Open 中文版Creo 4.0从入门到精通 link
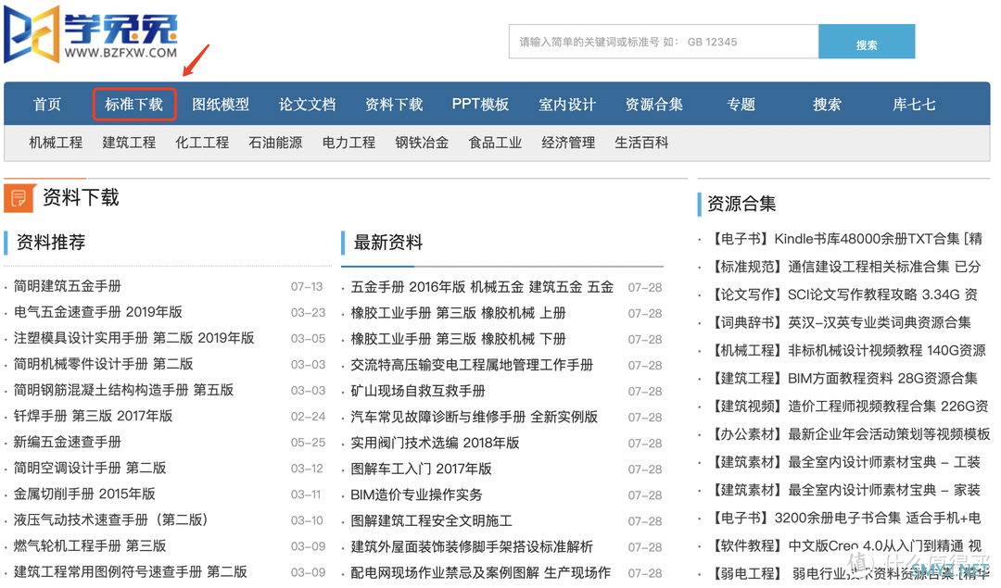 [x=846, y=546]
